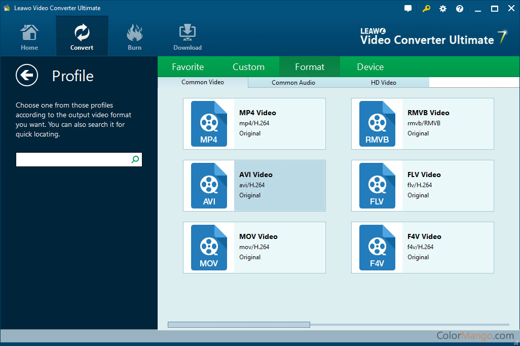
Task: Click the key registration icon
Action: pos(426,9)
